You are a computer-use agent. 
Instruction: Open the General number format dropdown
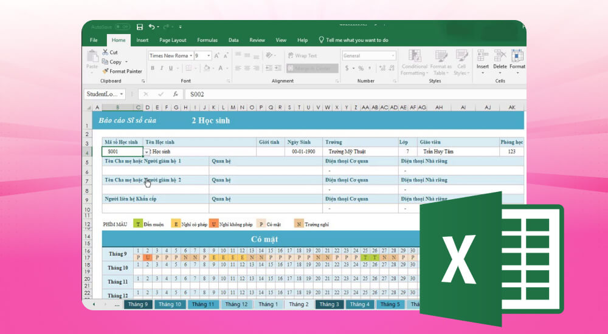coord(393,56)
